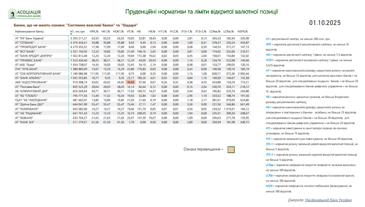This screenshot has width=365, height=207.
Task: Click the Н7,% column header
Action: (x=130, y=31)
